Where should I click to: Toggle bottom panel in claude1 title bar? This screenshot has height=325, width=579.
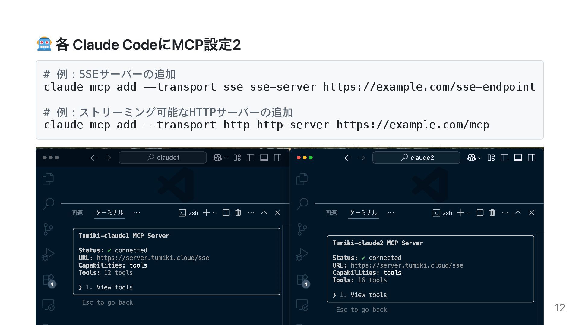(x=264, y=158)
